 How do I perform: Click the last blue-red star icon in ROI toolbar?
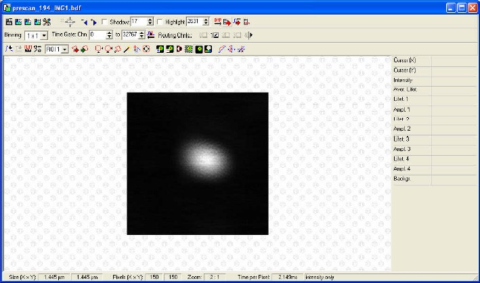241,49
